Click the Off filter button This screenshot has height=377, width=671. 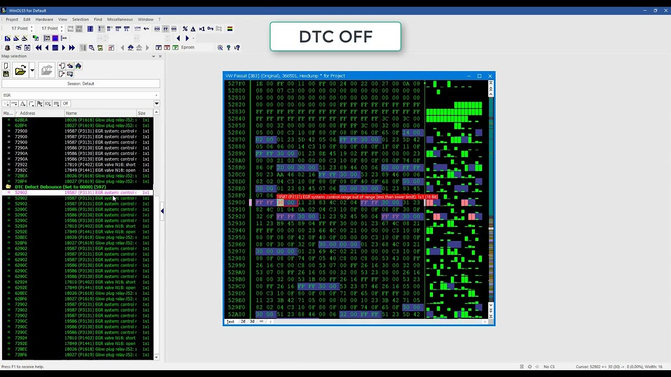click(x=66, y=104)
